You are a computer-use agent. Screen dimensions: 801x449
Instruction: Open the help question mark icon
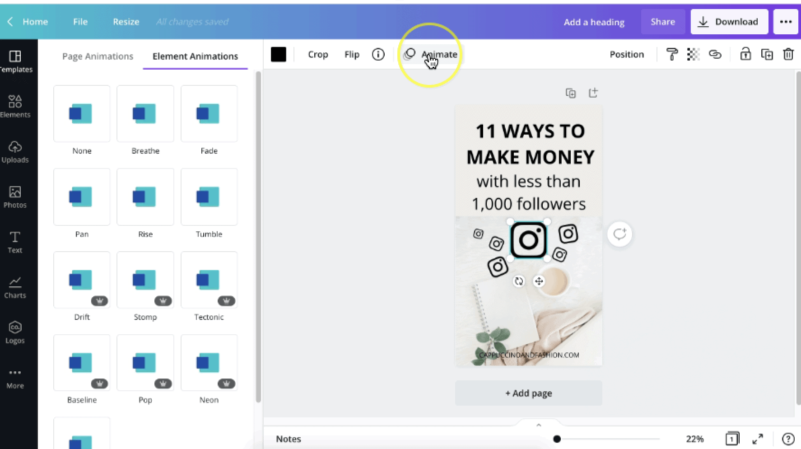(x=788, y=439)
